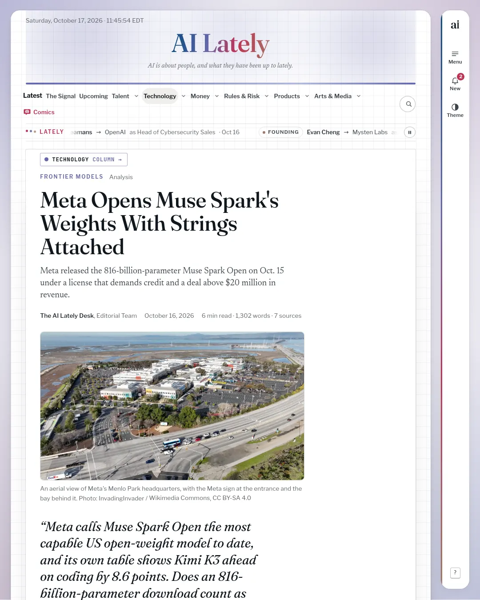Open the Frontier Models category link
Image resolution: width=480 pixels, height=600 pixels.
[x=72, y=177]
